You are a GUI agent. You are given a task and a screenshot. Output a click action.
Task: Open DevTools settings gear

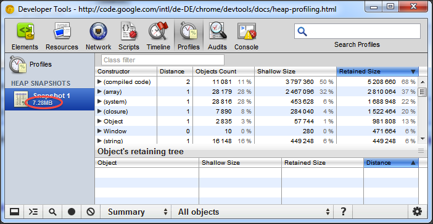[x=417, y=212]
